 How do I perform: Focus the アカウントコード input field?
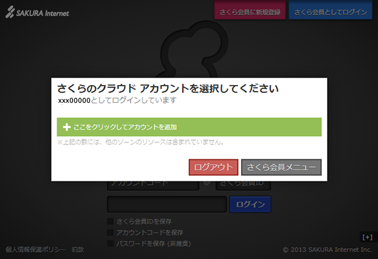pos(152,185)
